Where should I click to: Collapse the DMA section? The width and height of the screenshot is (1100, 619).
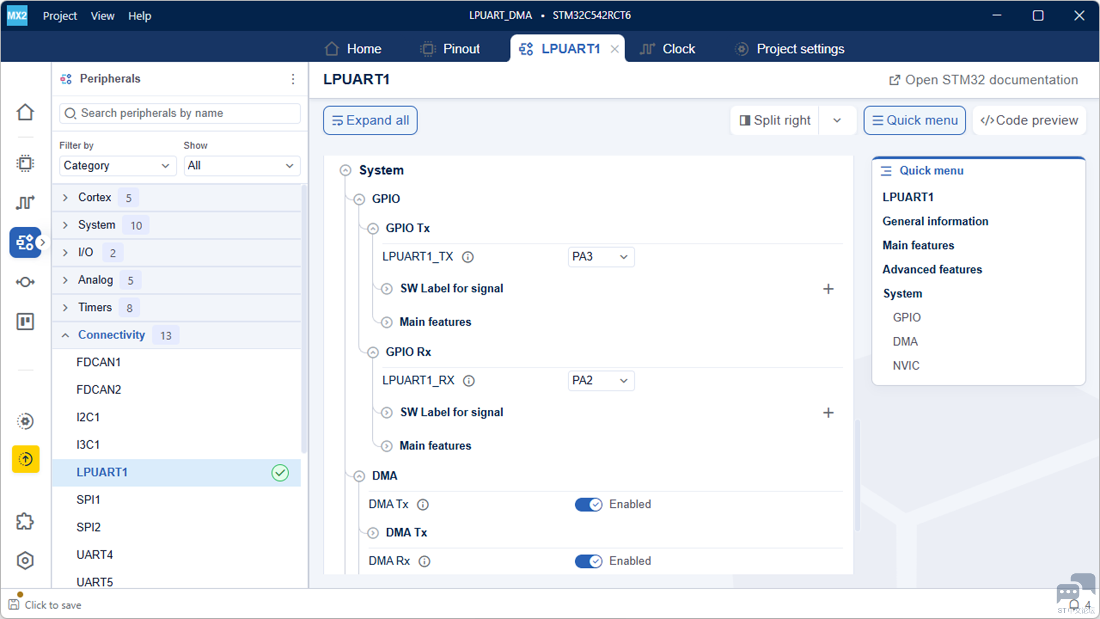tap(359, 476)
